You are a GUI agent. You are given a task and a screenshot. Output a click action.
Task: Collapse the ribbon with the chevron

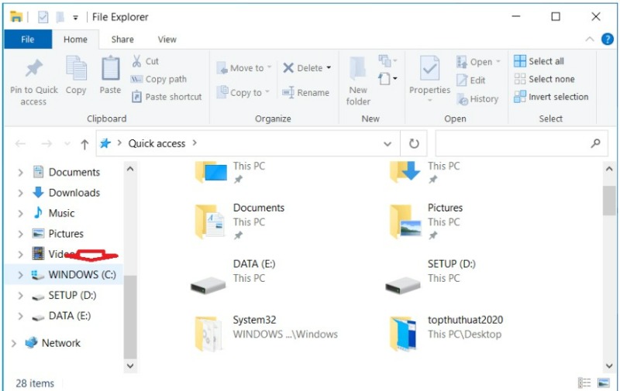(x=590, y=39)
